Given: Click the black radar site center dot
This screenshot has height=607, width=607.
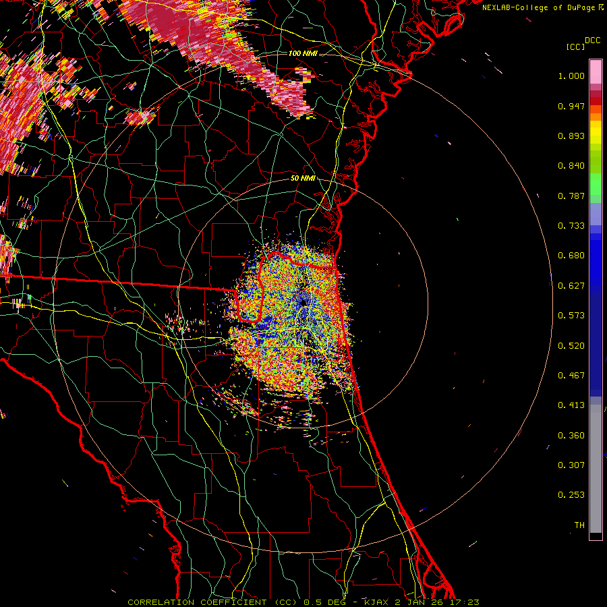Looking at the screenshot, I should (x=303, y=303).
